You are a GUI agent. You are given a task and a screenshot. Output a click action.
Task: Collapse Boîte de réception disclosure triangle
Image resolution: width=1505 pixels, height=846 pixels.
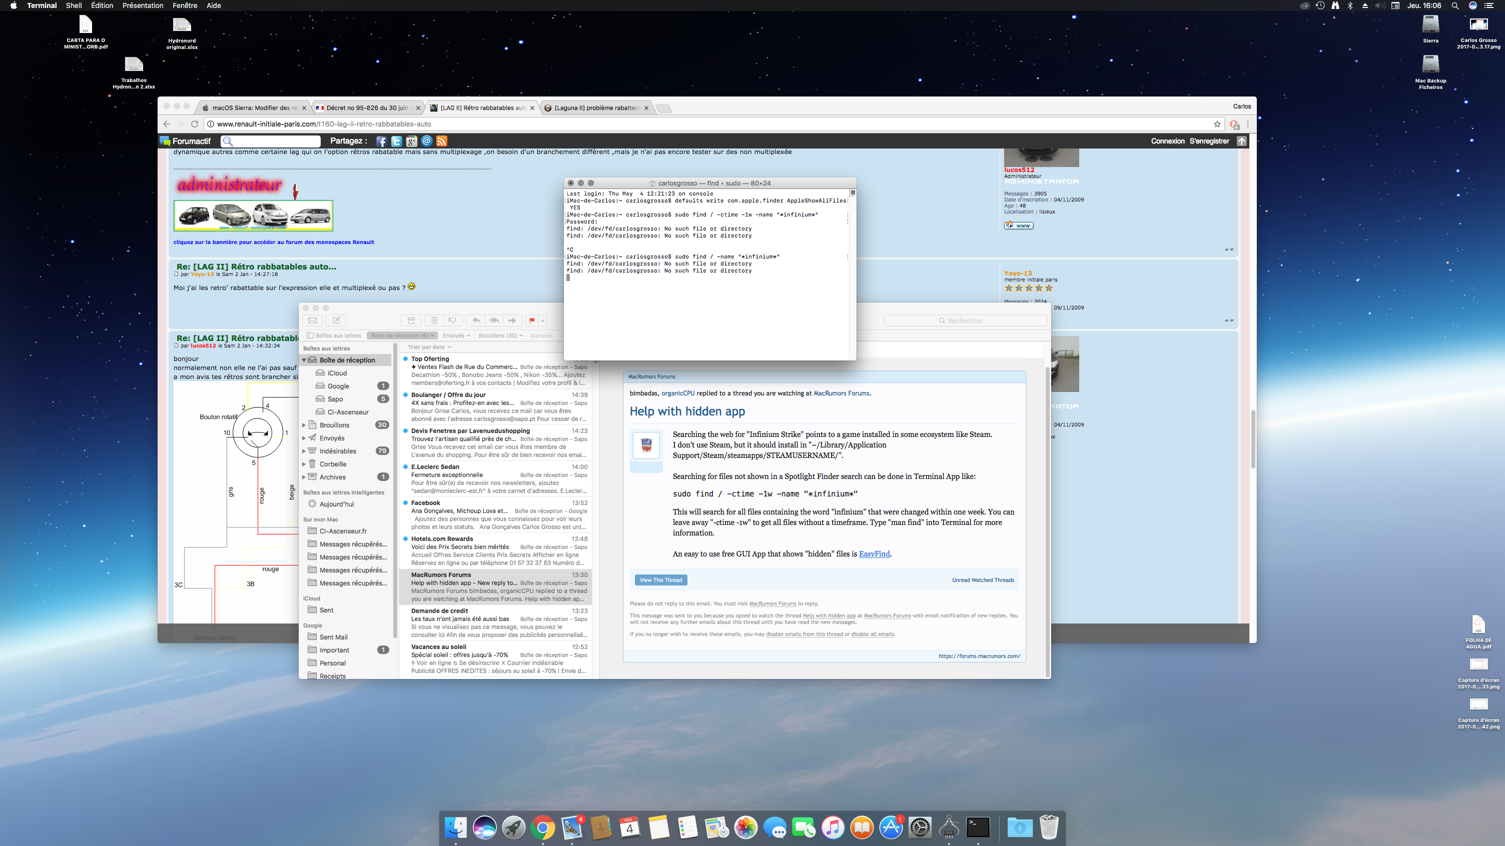(x=304, y=360)
